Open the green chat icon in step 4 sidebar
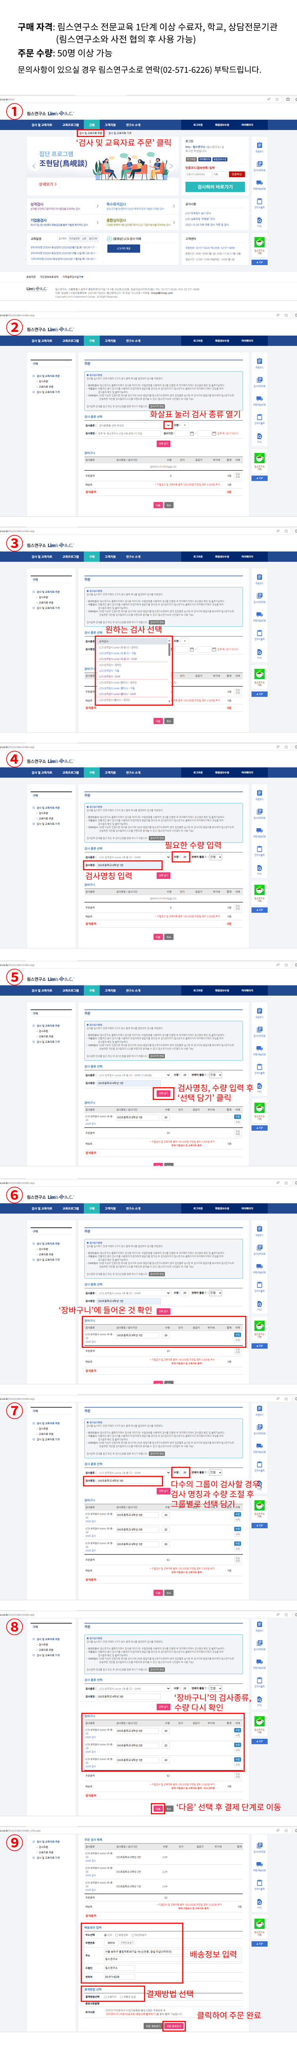Screen dimensions: 297x2062 tap(259, 890)
